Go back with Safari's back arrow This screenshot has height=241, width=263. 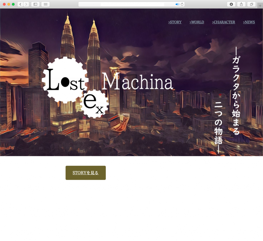coord(20,4)
